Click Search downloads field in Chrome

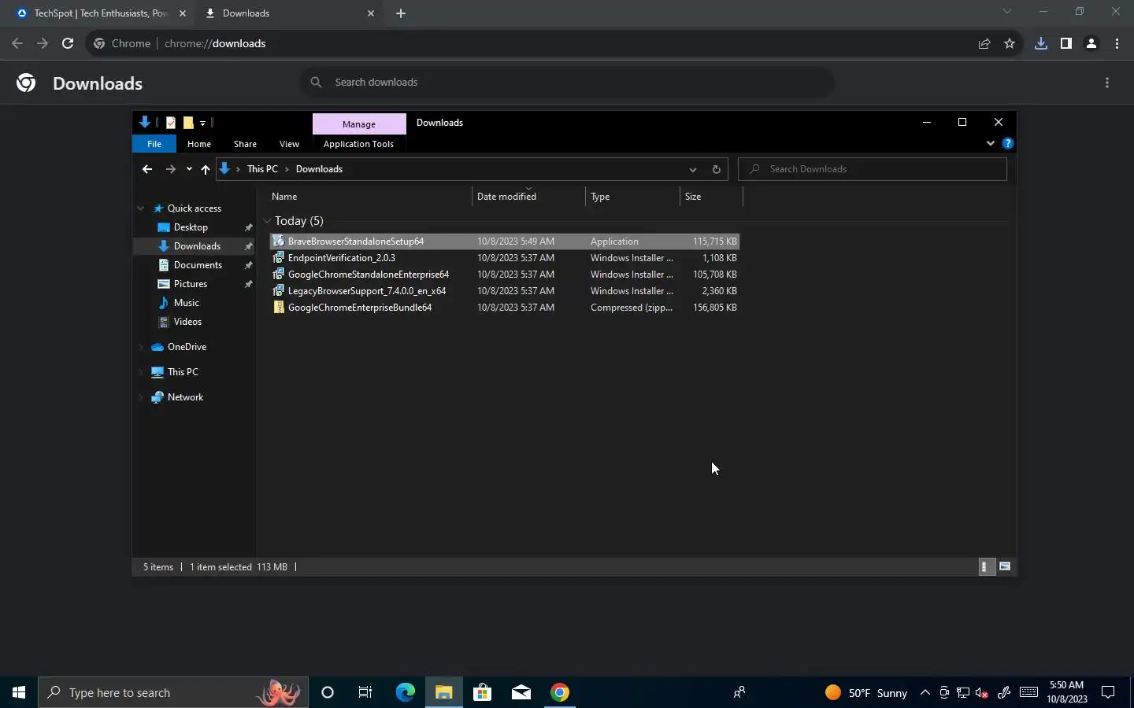click(567, 83)
